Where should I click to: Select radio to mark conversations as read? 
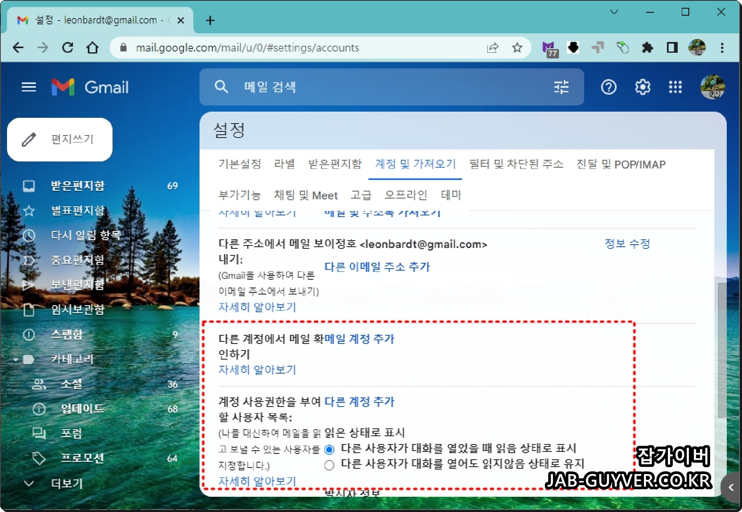[329, 449]
